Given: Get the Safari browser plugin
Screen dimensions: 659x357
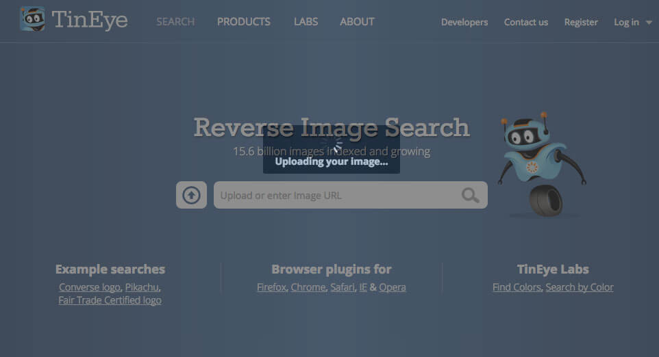Looking at the screenshot, I should point(342,287).
